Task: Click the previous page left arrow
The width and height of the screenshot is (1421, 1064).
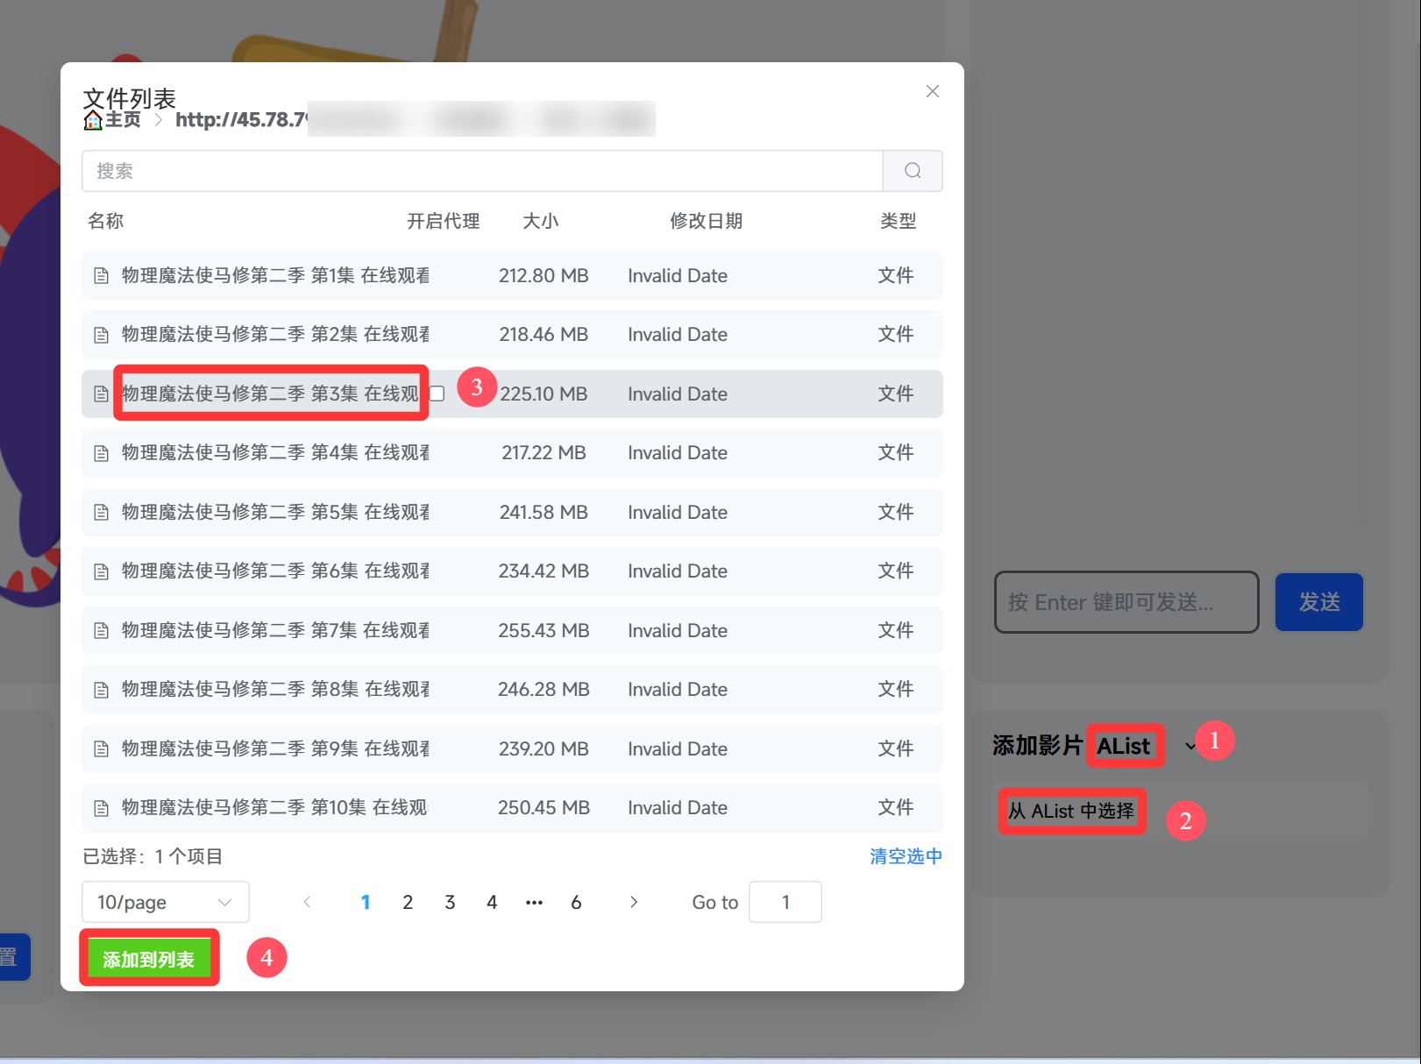Action: pos(307,902)
